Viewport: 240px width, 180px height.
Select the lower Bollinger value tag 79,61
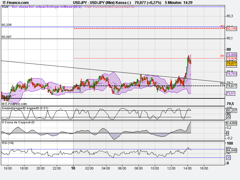point(230,94)
